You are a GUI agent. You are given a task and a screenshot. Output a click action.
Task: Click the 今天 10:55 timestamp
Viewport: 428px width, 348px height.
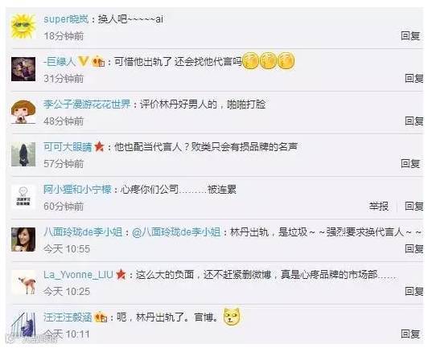(x=67, y=248)
